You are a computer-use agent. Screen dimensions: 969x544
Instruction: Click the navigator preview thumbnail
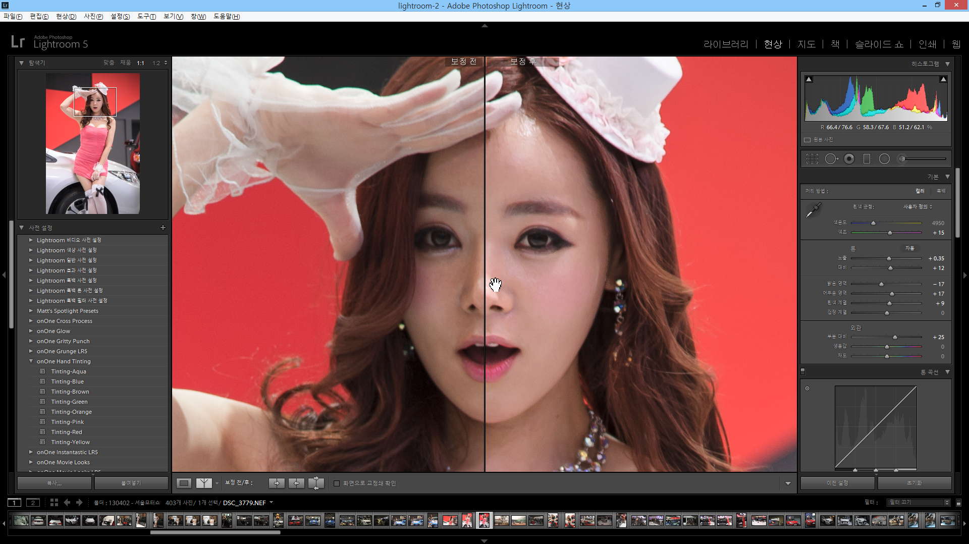coord(93,144)
